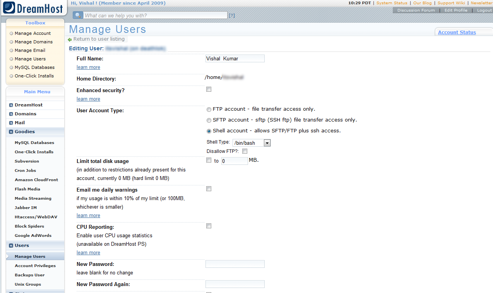
Task: Open the Support Wiki link
Action: (451, 3)
